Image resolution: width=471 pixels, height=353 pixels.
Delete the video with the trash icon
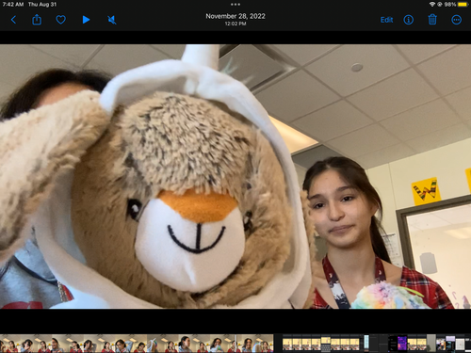[432, 20]
